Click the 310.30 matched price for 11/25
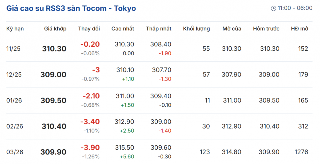The height and width of the screenshot is (164, 320). coord(54,49)
